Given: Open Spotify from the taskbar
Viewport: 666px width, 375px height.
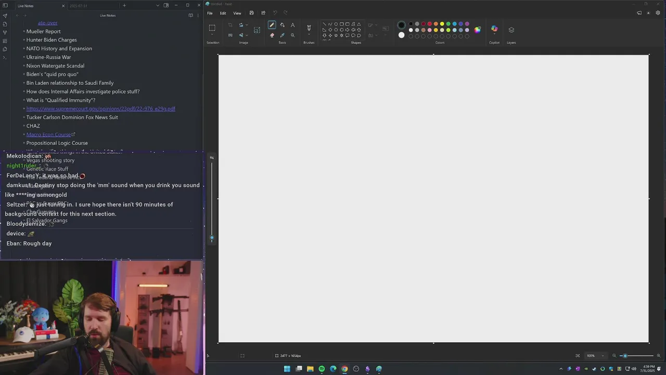Looking at the screenshot, I should pos(322,369).
